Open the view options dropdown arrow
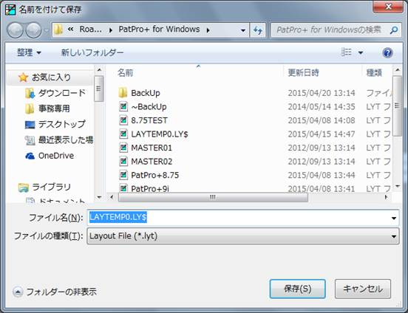Screen dimensions: 408x313 point(361,52)
